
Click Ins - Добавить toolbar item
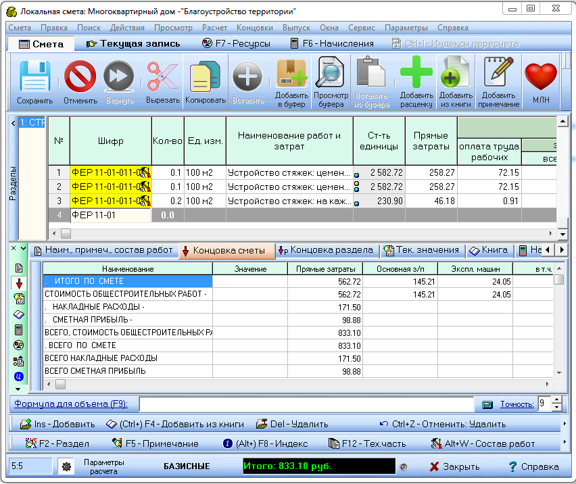57,424
